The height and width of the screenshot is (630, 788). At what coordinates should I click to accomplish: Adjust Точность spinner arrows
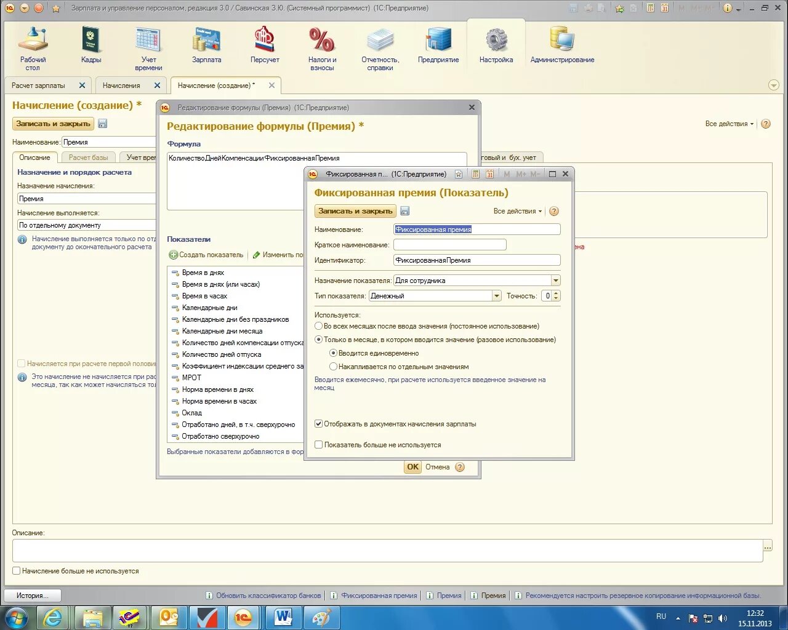(x=557, y=296)
